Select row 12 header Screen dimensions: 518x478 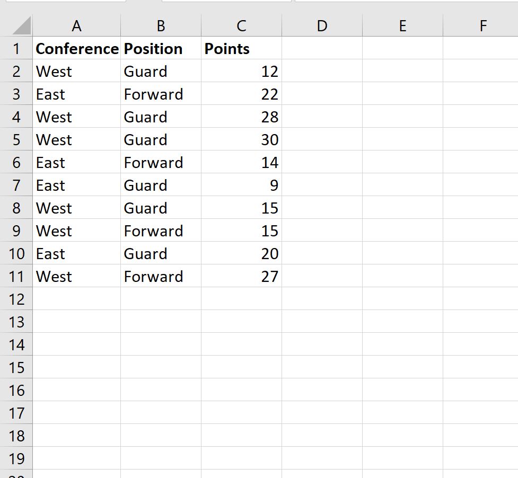click(x=16, y=299)
